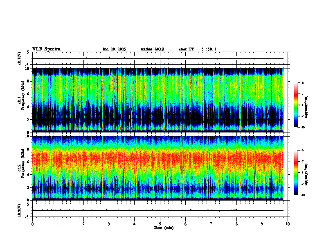This screenshot has width=324, height=251.
Task: Click the "start UT = 5 :50: 1" text
Action: [198, 49]
